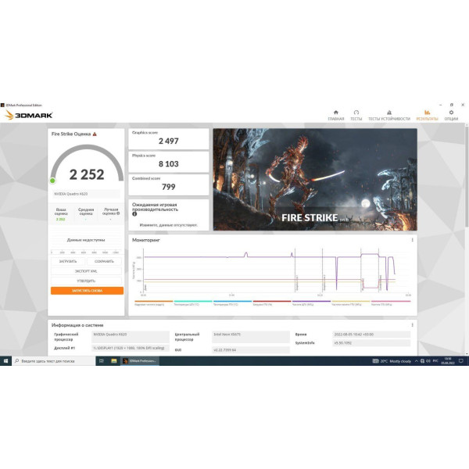Toggle the yellow GPU memory frequency legend

(x=351, y=303)
